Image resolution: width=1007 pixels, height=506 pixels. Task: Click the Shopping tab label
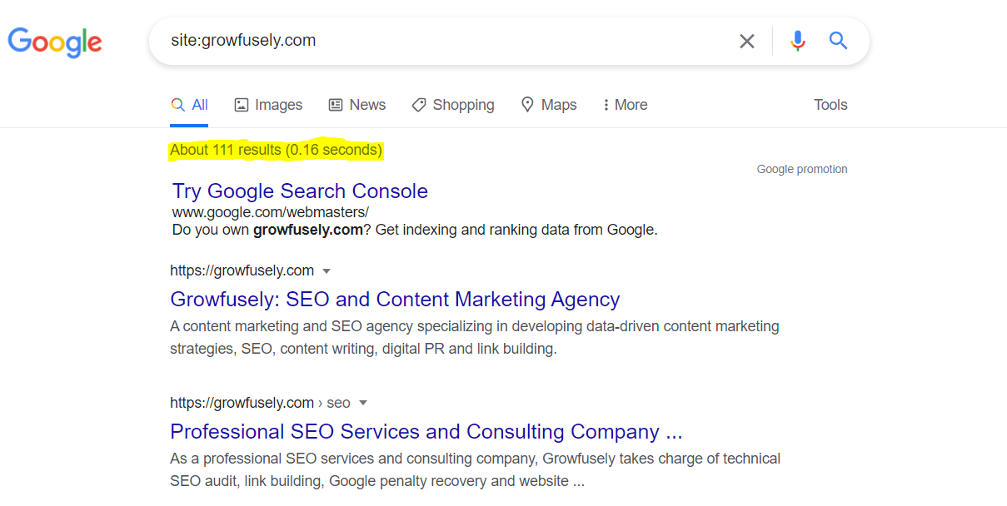(x=463, y=105)
